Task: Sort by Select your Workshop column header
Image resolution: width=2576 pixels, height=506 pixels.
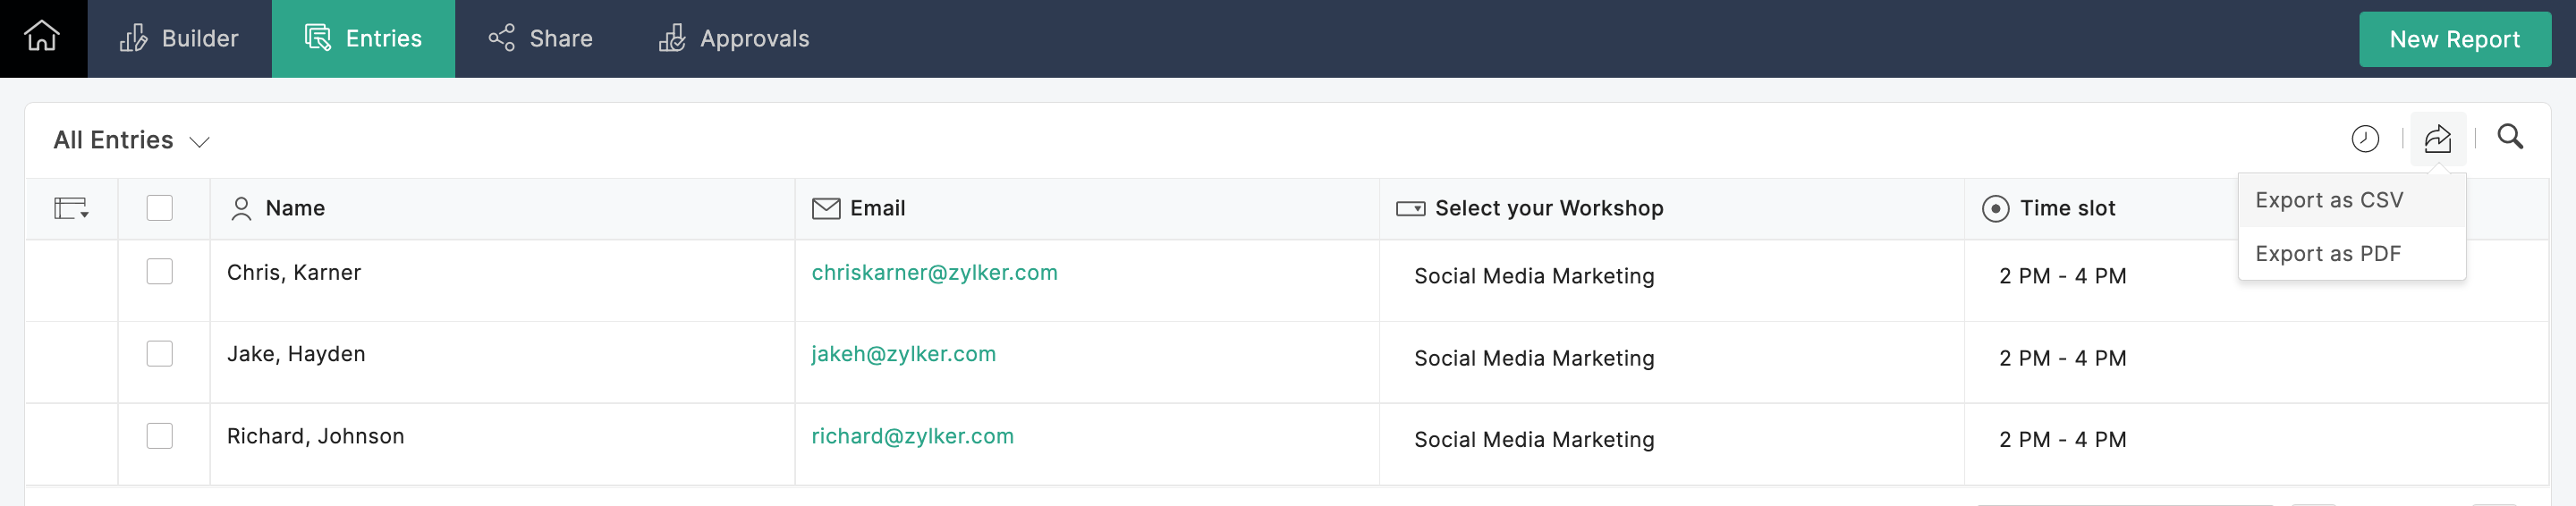Action: (x=1548, y=208)
